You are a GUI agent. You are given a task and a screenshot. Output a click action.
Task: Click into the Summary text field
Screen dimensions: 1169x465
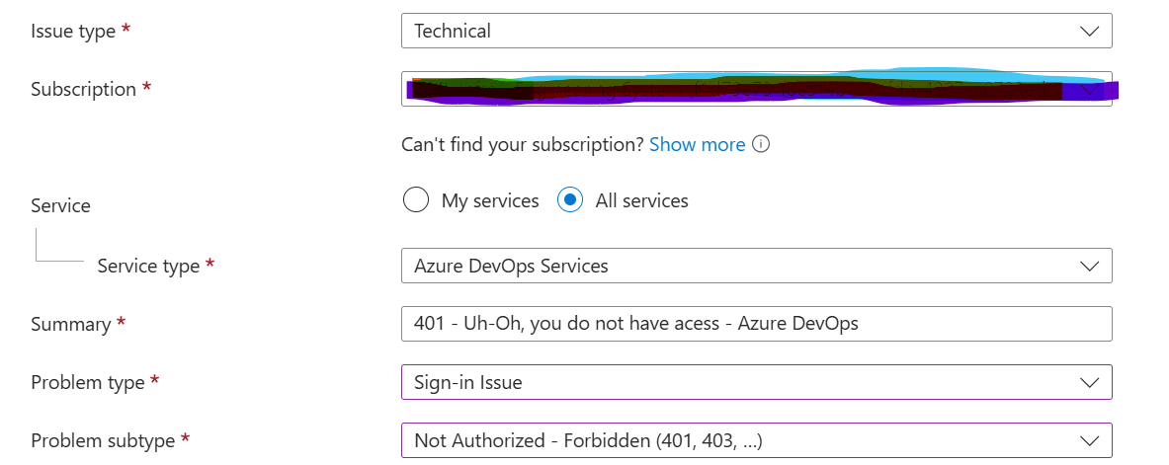pyautogui.click(x=757, y=324)
